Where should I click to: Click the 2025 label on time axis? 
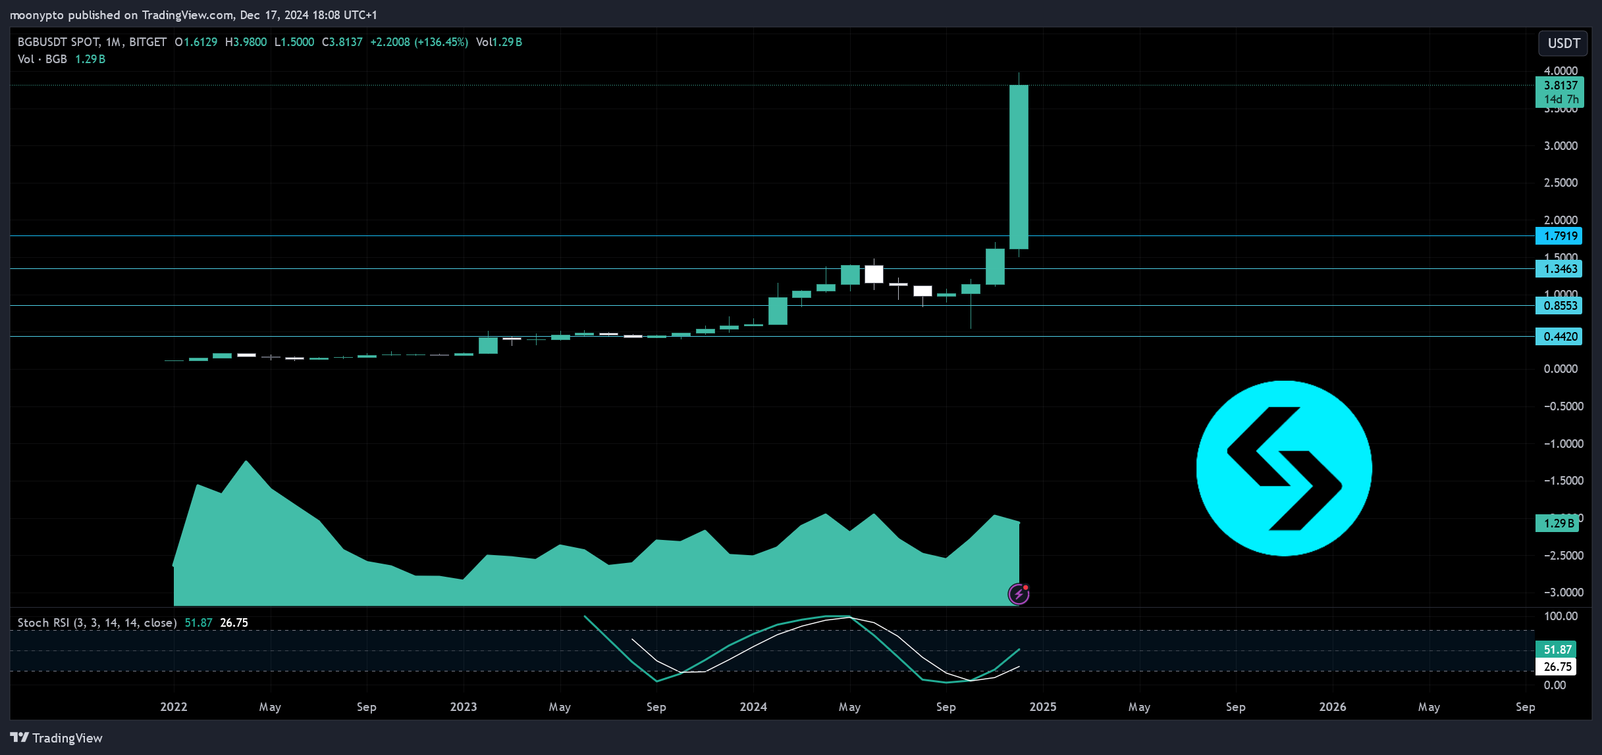pyautogui.click(x=1043, y=707)
